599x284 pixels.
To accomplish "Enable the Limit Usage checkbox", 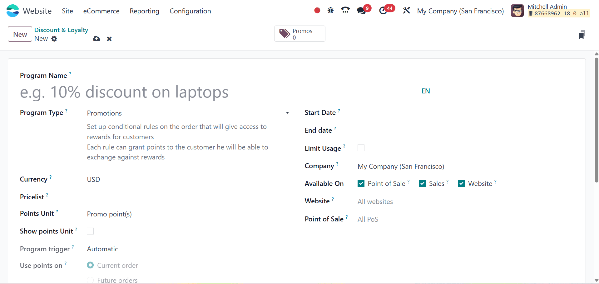I will (x=361, y=148).
